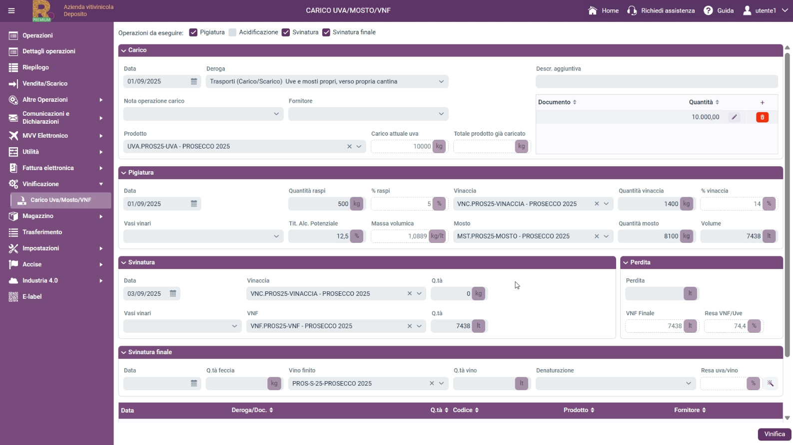
Task: Clear the Vino finito selection
Action: [432, 383]
